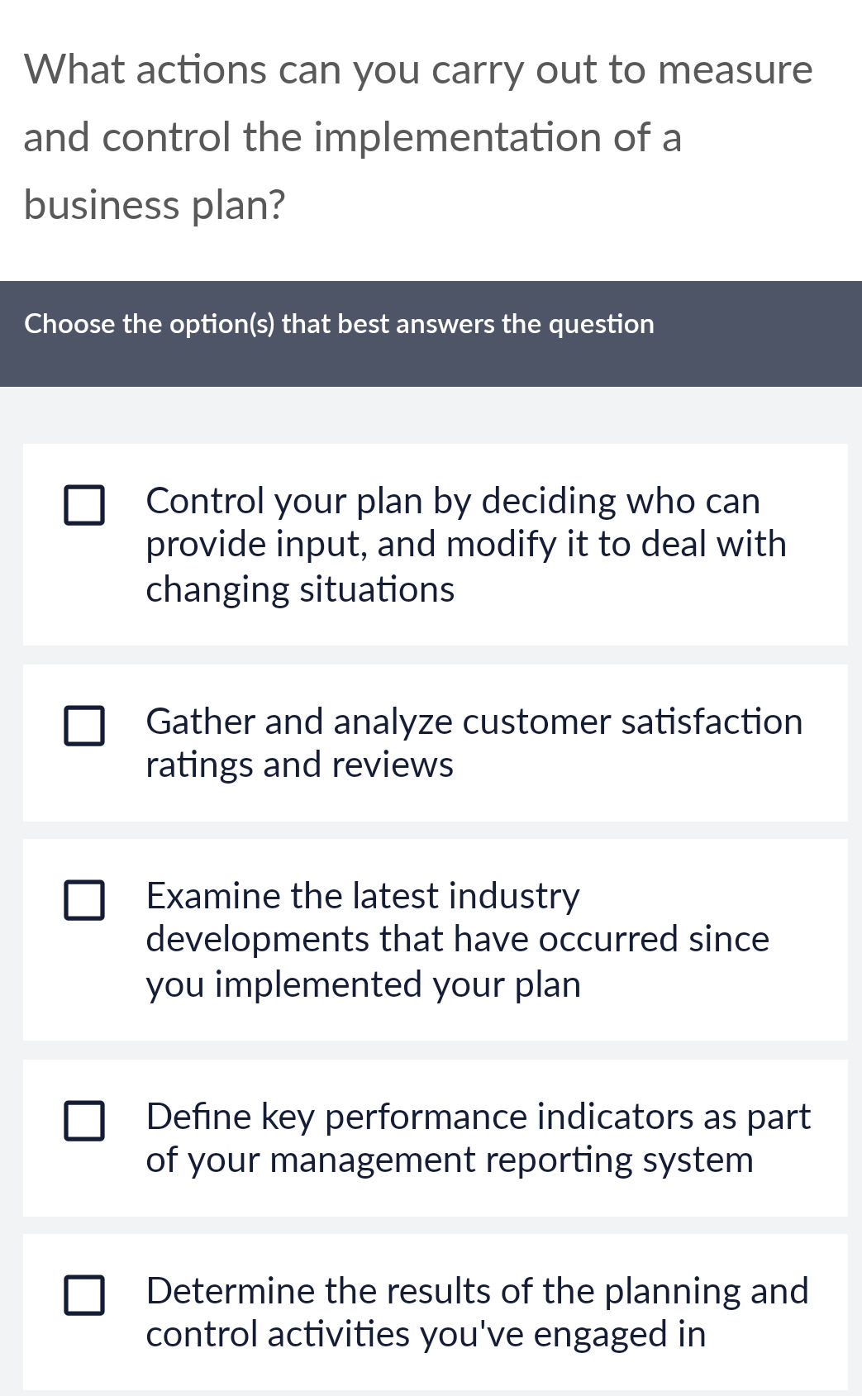Click the gray area below the question heading
Screen dimensions: 862x1396
pos(431,413)
